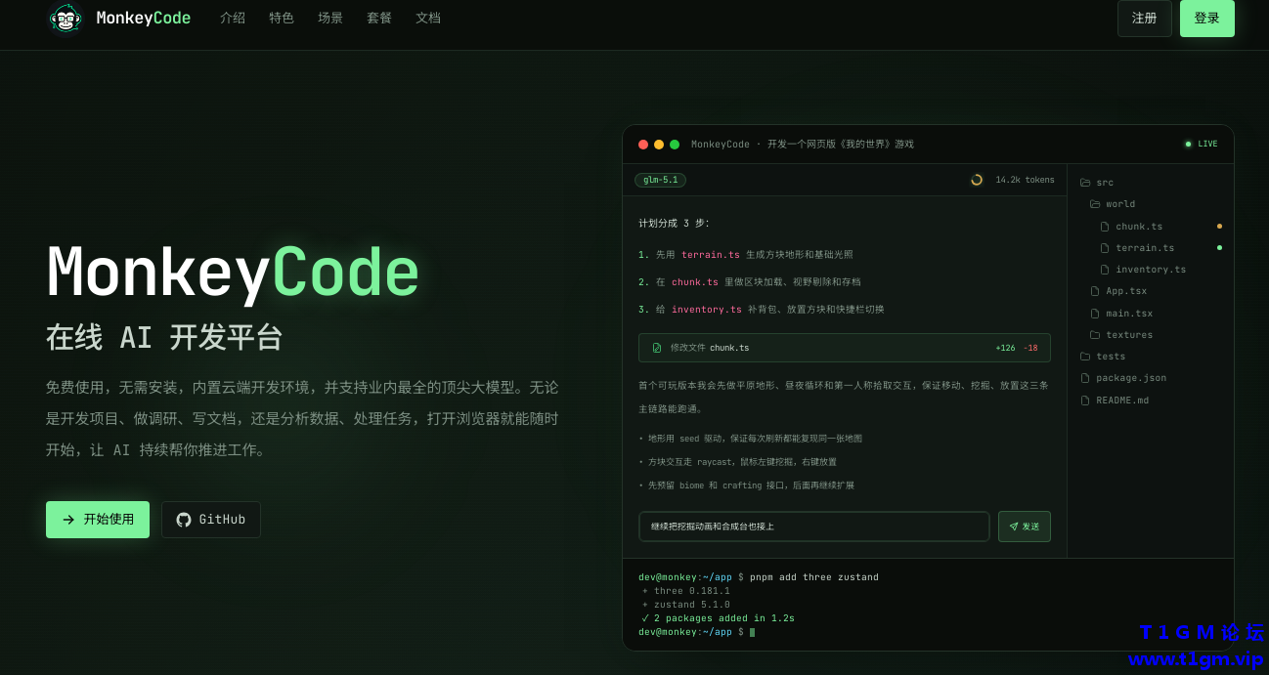Open the 介绍 navigation item
Screen dimensions: 1269x675
pyautogui.click(x=233, y=18)
